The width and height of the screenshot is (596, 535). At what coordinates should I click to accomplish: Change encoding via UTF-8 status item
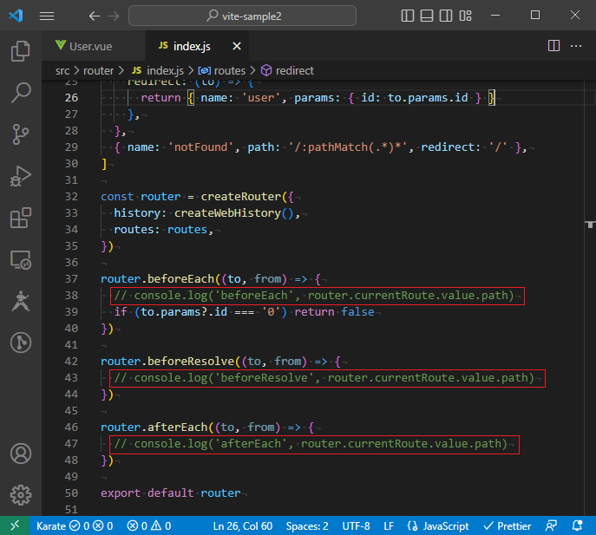point(356,525)
